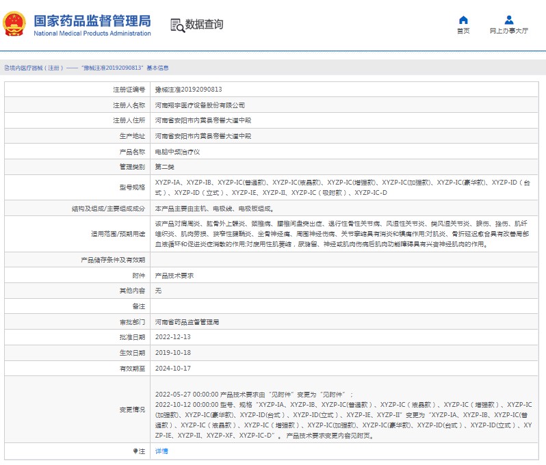Image resolution: width=546 pixels, height=465 pixels.
Task: Click 其他内容 value 无
Action: [x=158, y=291]
